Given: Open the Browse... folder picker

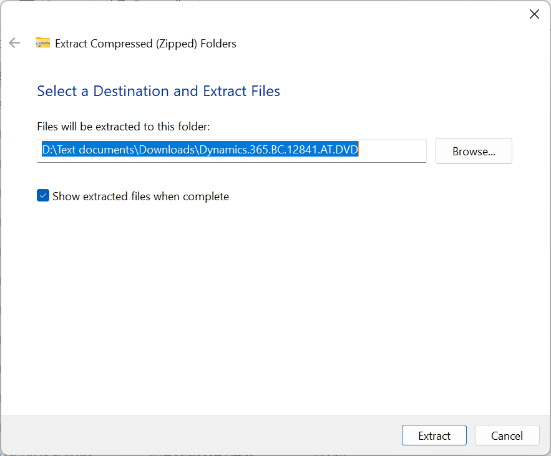Looking at the screenshot, I should (x=474, y=152).
